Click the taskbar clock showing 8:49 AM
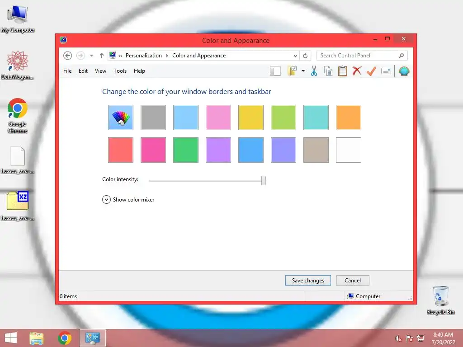 click(443, 338)
